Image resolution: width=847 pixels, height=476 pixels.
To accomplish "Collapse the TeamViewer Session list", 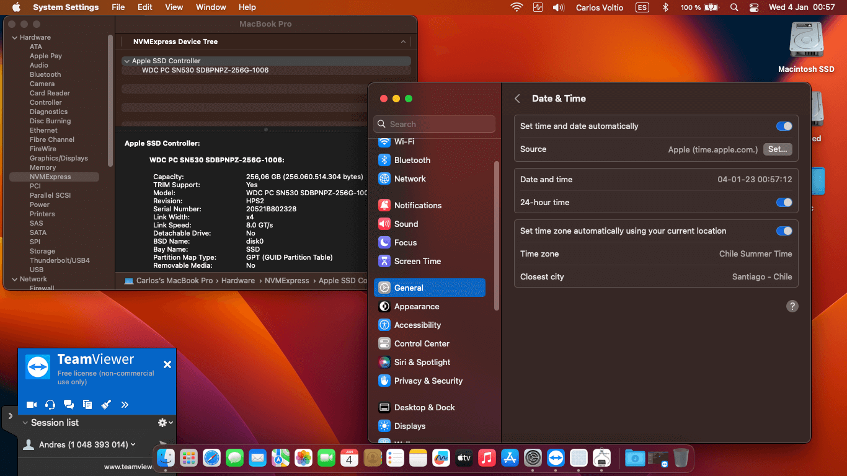I will coord(25,423).
